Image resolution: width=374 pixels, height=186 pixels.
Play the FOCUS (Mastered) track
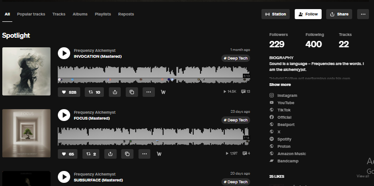[x=64, y=115]
